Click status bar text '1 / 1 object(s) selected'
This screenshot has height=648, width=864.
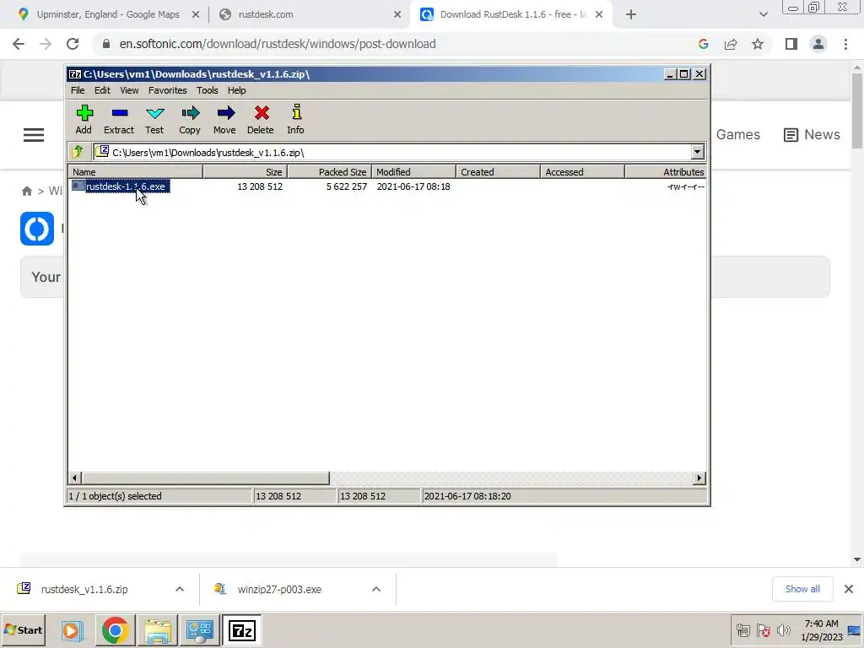click(x=115, y=496)
